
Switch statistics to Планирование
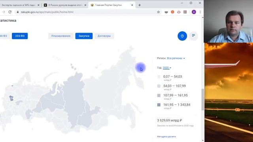tap(61, 36)
